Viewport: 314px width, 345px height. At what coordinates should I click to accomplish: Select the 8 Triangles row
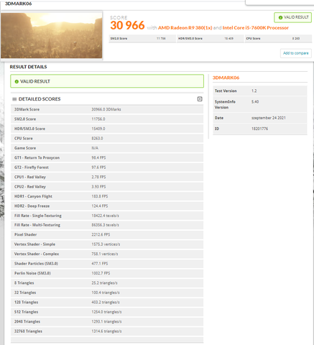107,283
